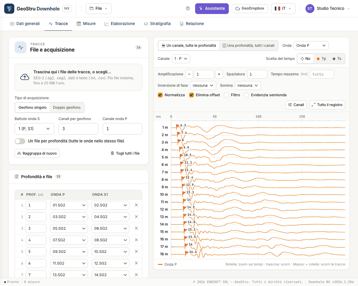Remove depth row 4 with X
This screenshot has height=286, width=358.
[x=136, y=240]
